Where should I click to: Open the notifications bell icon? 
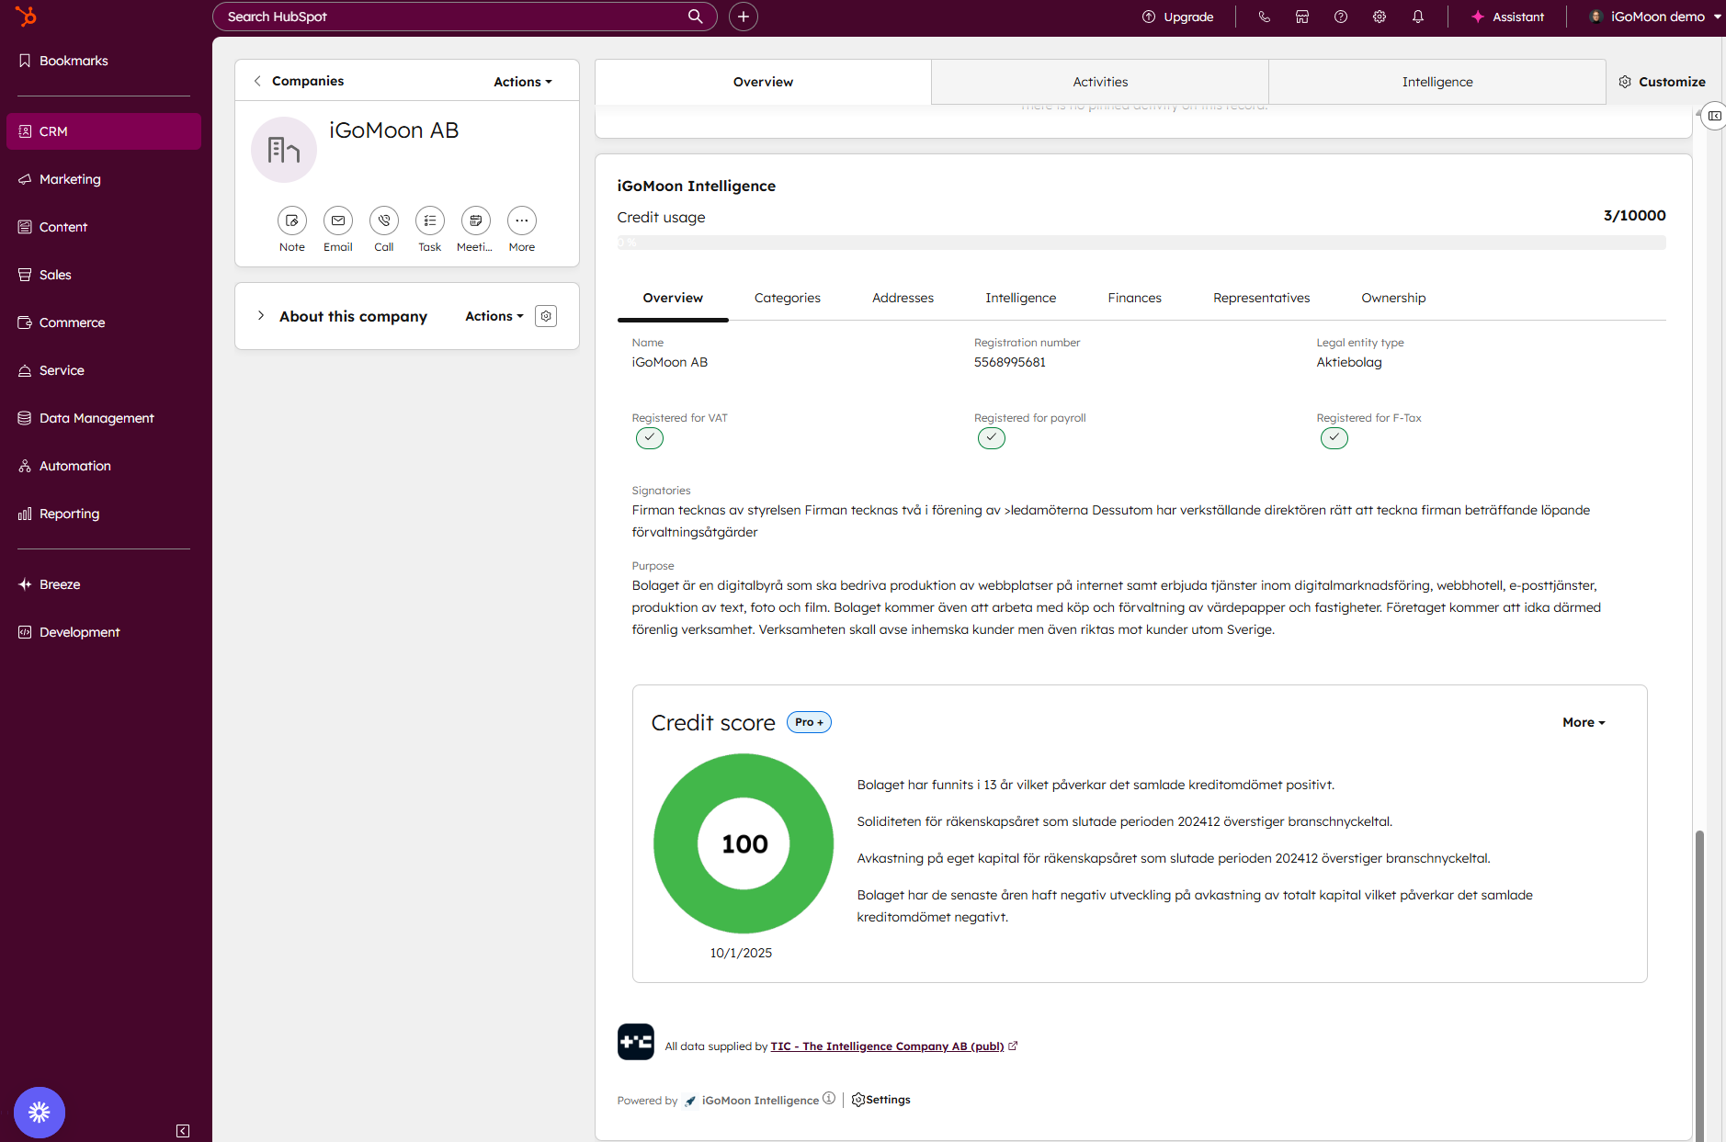click(1417, 17)
